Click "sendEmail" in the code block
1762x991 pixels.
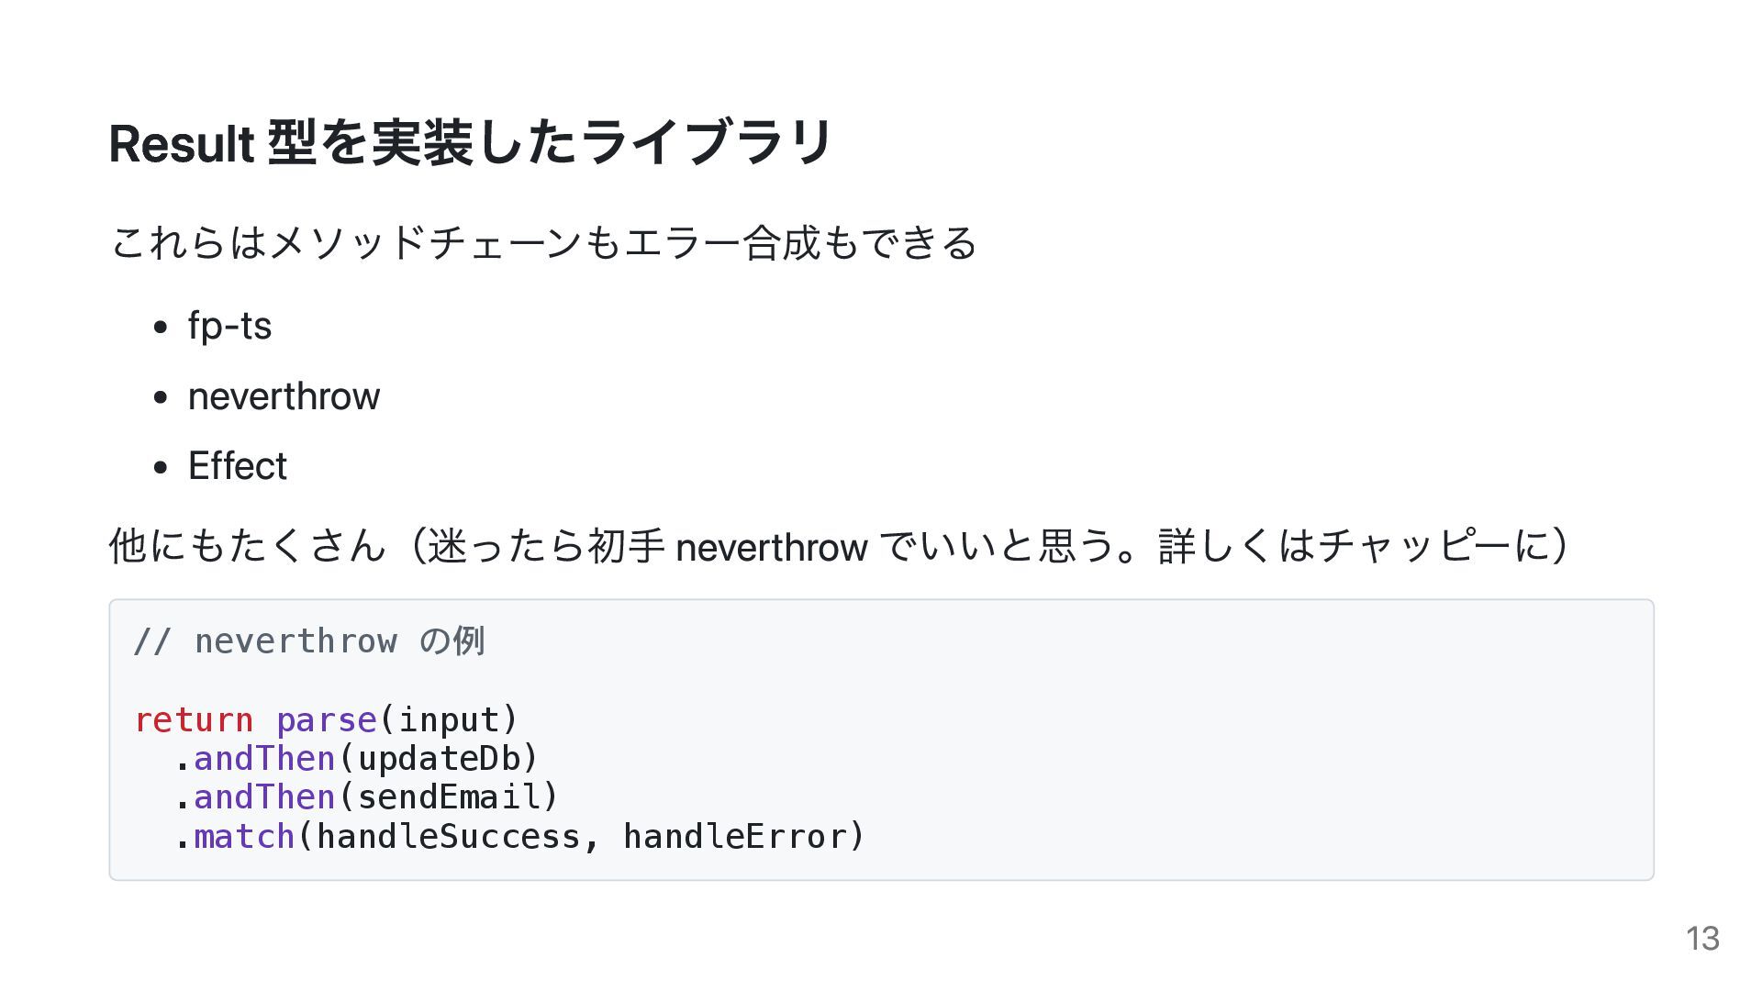448,797
